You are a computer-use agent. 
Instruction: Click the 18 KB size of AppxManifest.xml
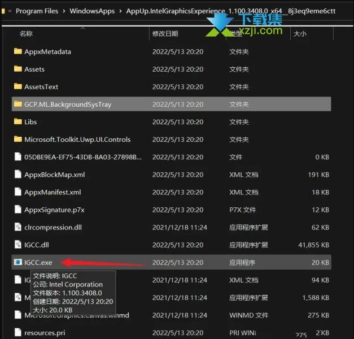click(320, 192)
